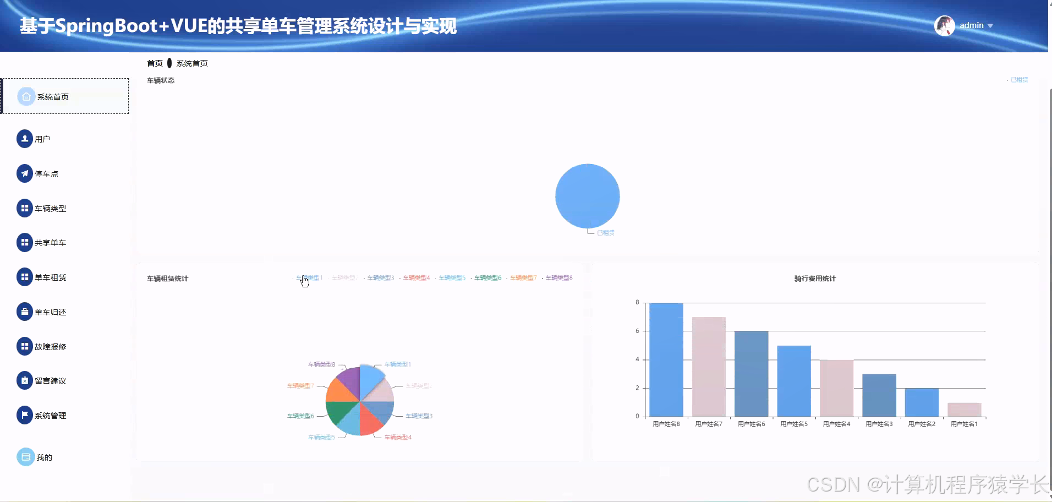Image resolution: width=1052 pixels, height=502 pixels.
Task: Click the admin profile avatar
Action: coord(944,25)
